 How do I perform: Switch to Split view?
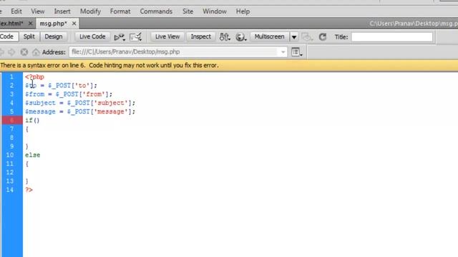[x=29, y=36]
